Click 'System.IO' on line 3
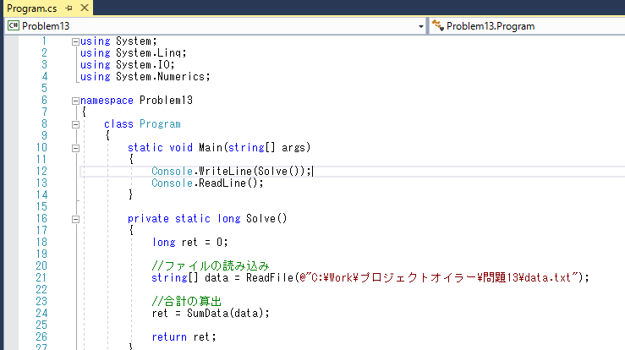Image resolution: width=625 pixels, height=350 pixels. (x=142, y=64)
